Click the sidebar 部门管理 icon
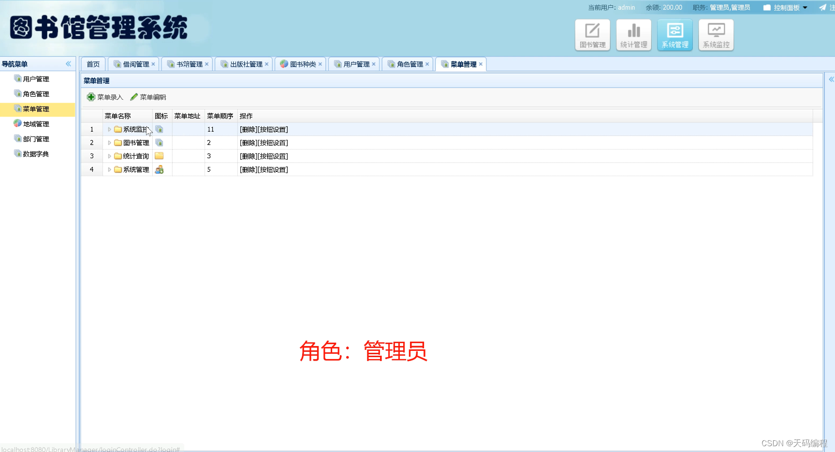The width and height of the screenshot is (835, 452). [18, 138]
